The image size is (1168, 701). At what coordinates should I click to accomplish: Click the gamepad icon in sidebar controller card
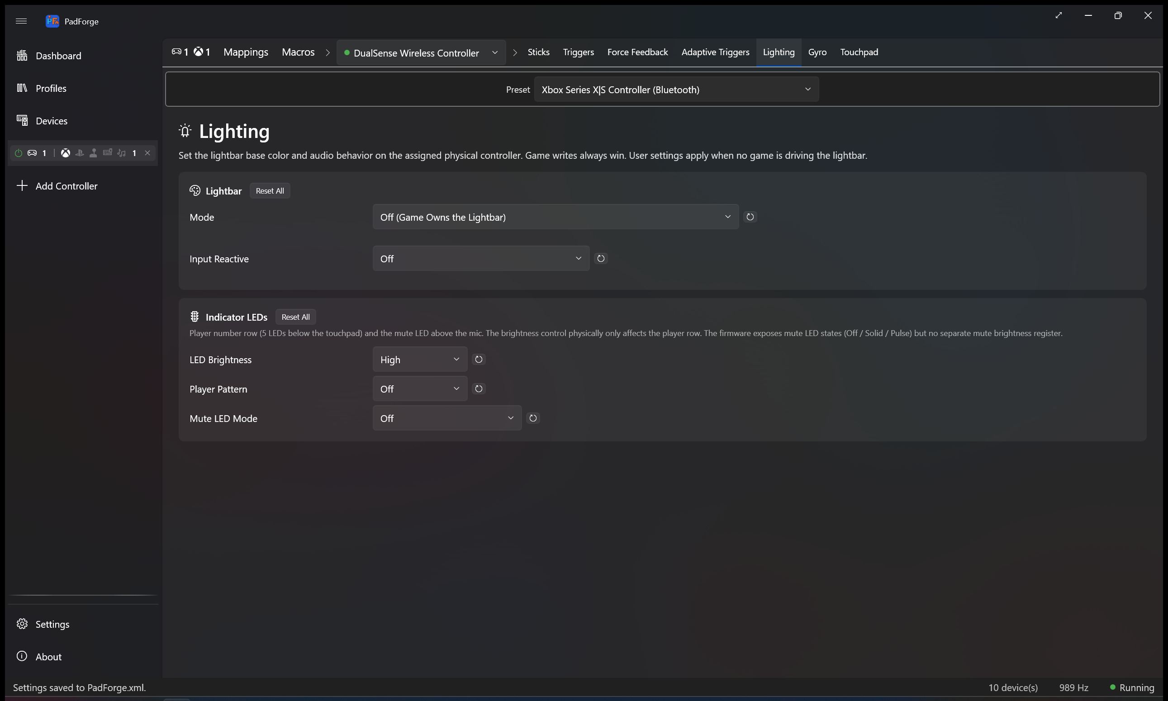click(x=32, y=153)
